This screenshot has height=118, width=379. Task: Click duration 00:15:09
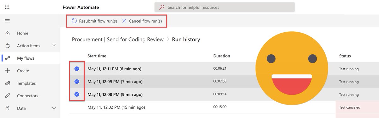point(220,107)
